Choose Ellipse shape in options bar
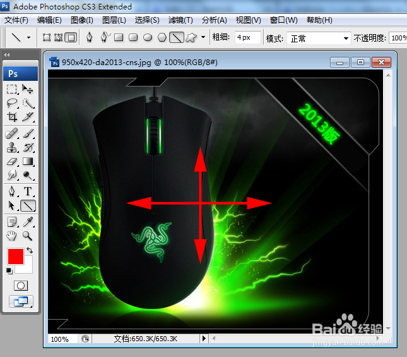The width and height of the screenshot is (407, 357). (148, 37)
